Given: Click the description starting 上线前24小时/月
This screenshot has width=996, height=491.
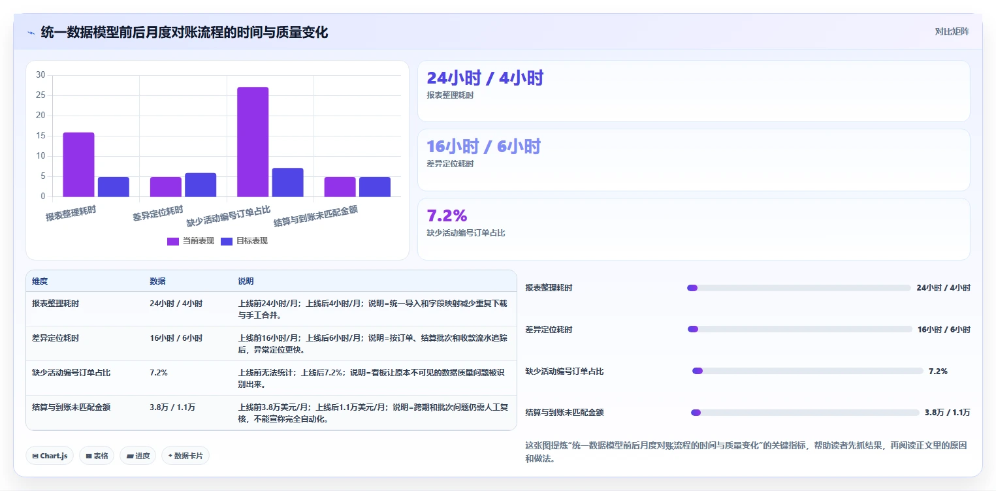Looking at the screenshot, I should tap(372, 309).
